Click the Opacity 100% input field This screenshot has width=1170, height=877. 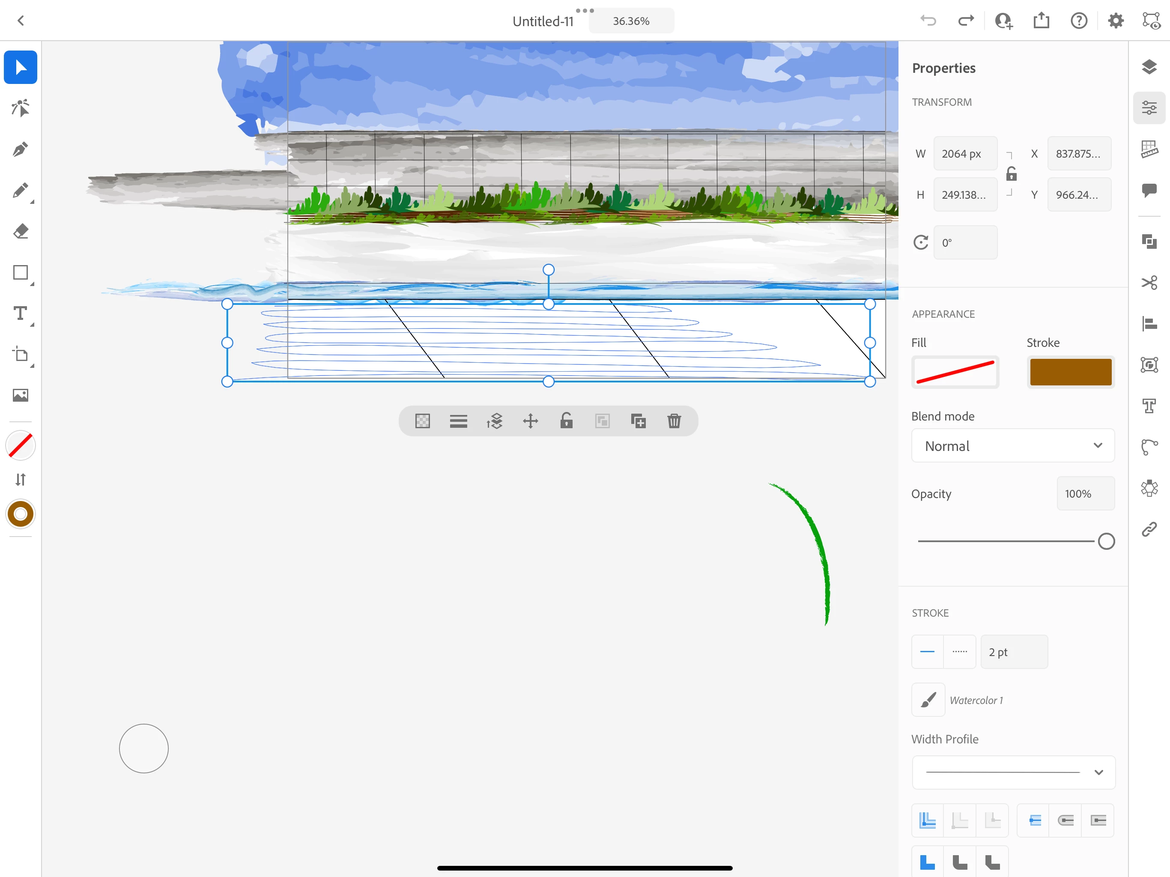1085,493
